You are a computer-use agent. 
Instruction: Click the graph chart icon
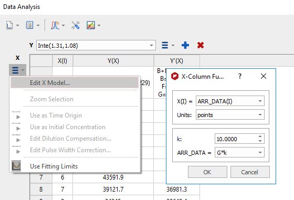pyautogui.click(x=91, y=25)
